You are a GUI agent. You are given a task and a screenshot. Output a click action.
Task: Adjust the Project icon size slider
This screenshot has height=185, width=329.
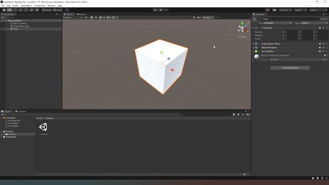244,174
